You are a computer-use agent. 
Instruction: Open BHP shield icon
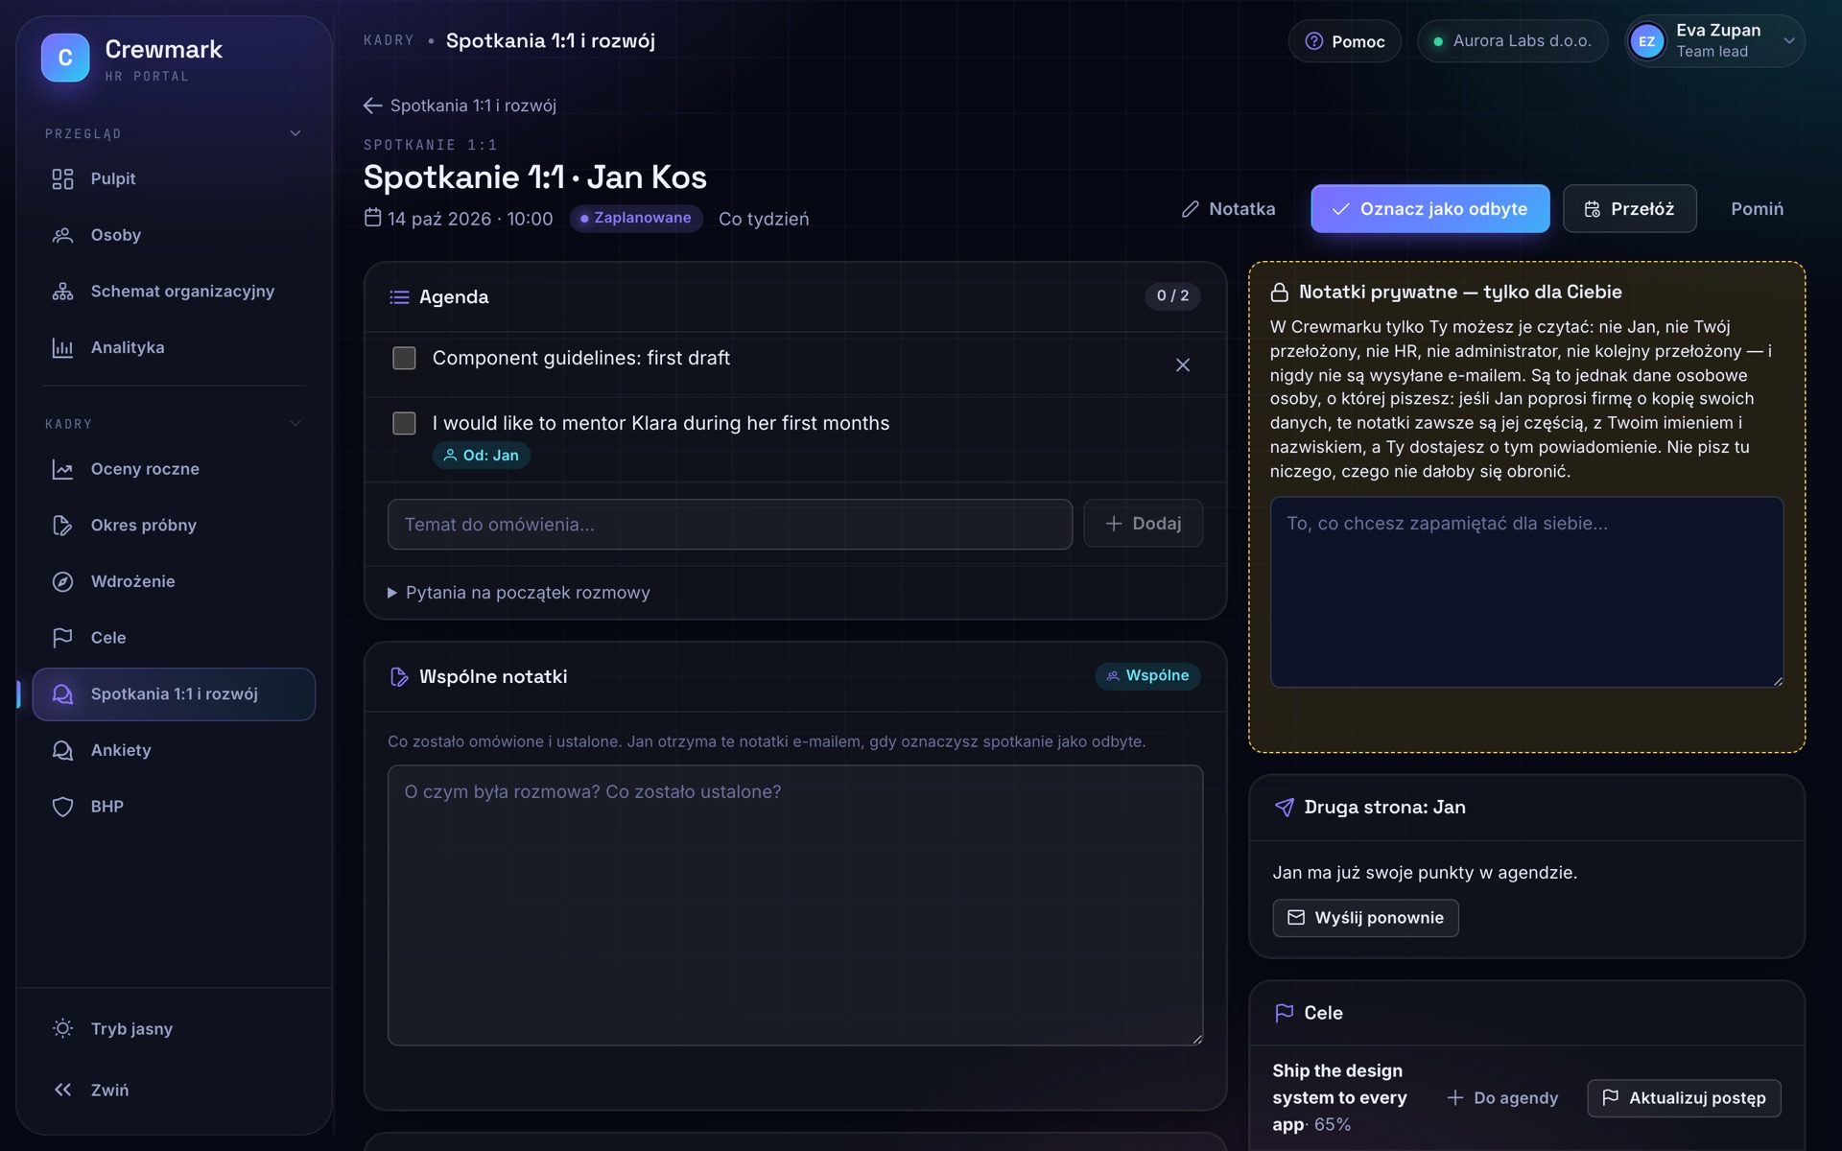pyautogui.click(x=62, y=807)
